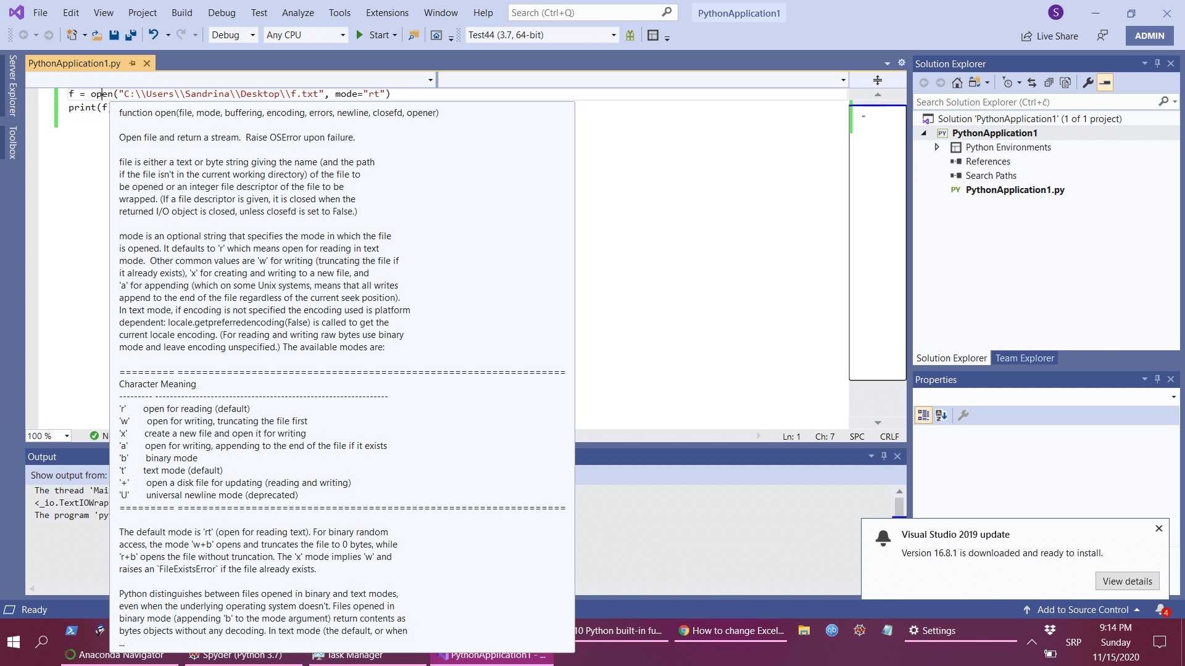Image resolution: width=1185 pixels, height=666 pixels.
Task: Click the Save All icon
Action: pyautogui.click(x=130, y=35)
